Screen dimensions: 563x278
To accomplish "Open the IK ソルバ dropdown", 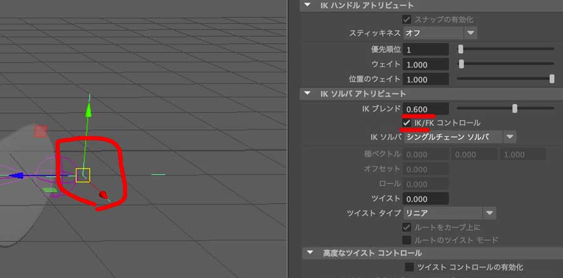I will [460, 137].
